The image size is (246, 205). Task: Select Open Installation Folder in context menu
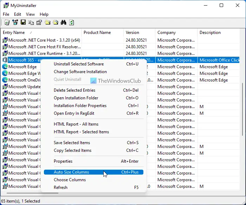point(94,98)
